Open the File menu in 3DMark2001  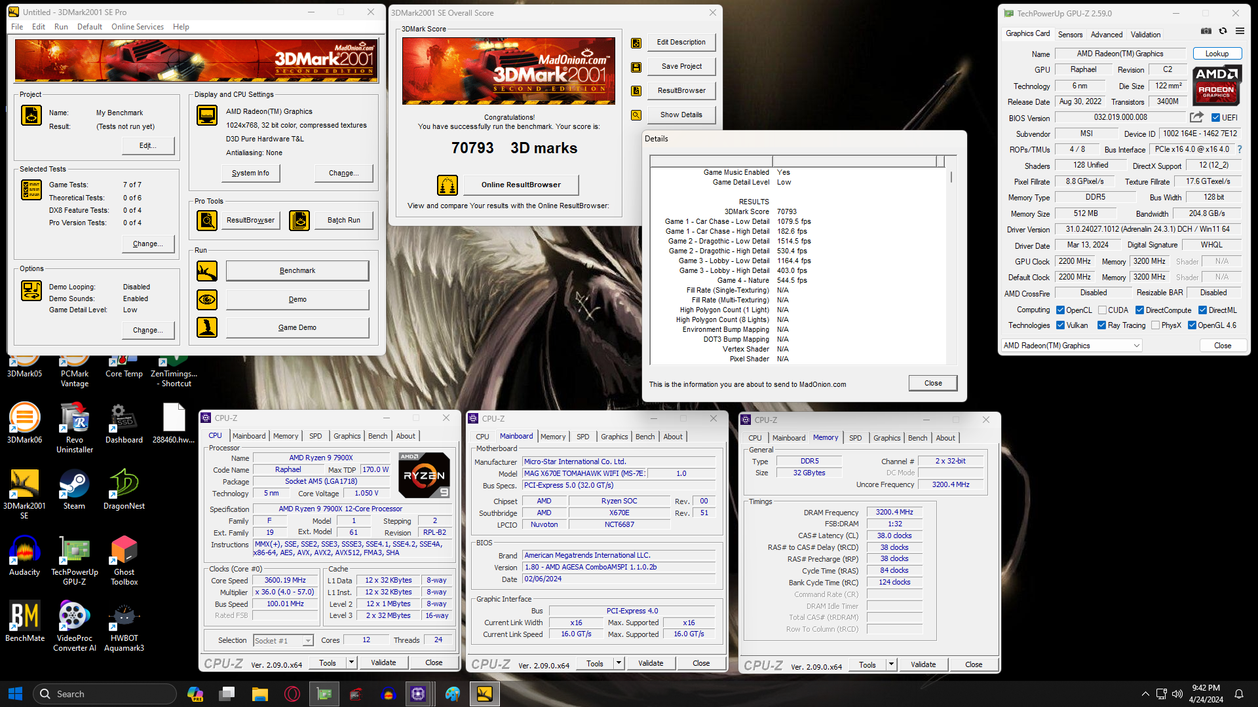17,27
